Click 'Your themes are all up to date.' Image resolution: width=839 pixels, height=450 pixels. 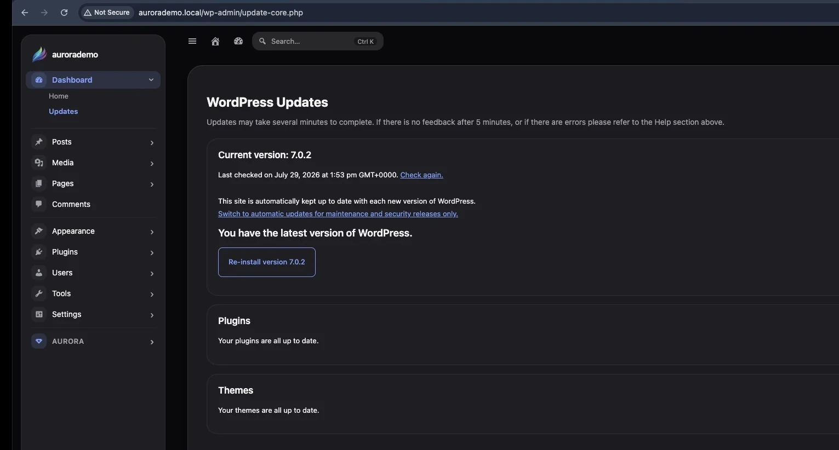[x=269, y=410]
